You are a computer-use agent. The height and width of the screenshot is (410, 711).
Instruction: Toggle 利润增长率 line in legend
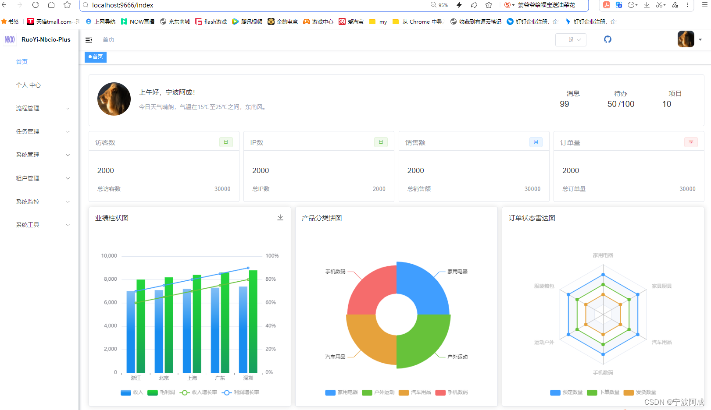coord(241,392)
